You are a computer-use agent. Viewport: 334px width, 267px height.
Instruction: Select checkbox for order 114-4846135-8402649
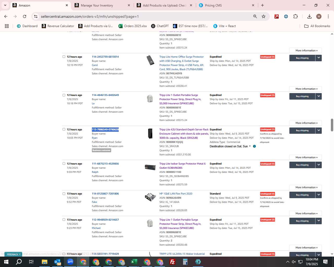tap(64, 95)
